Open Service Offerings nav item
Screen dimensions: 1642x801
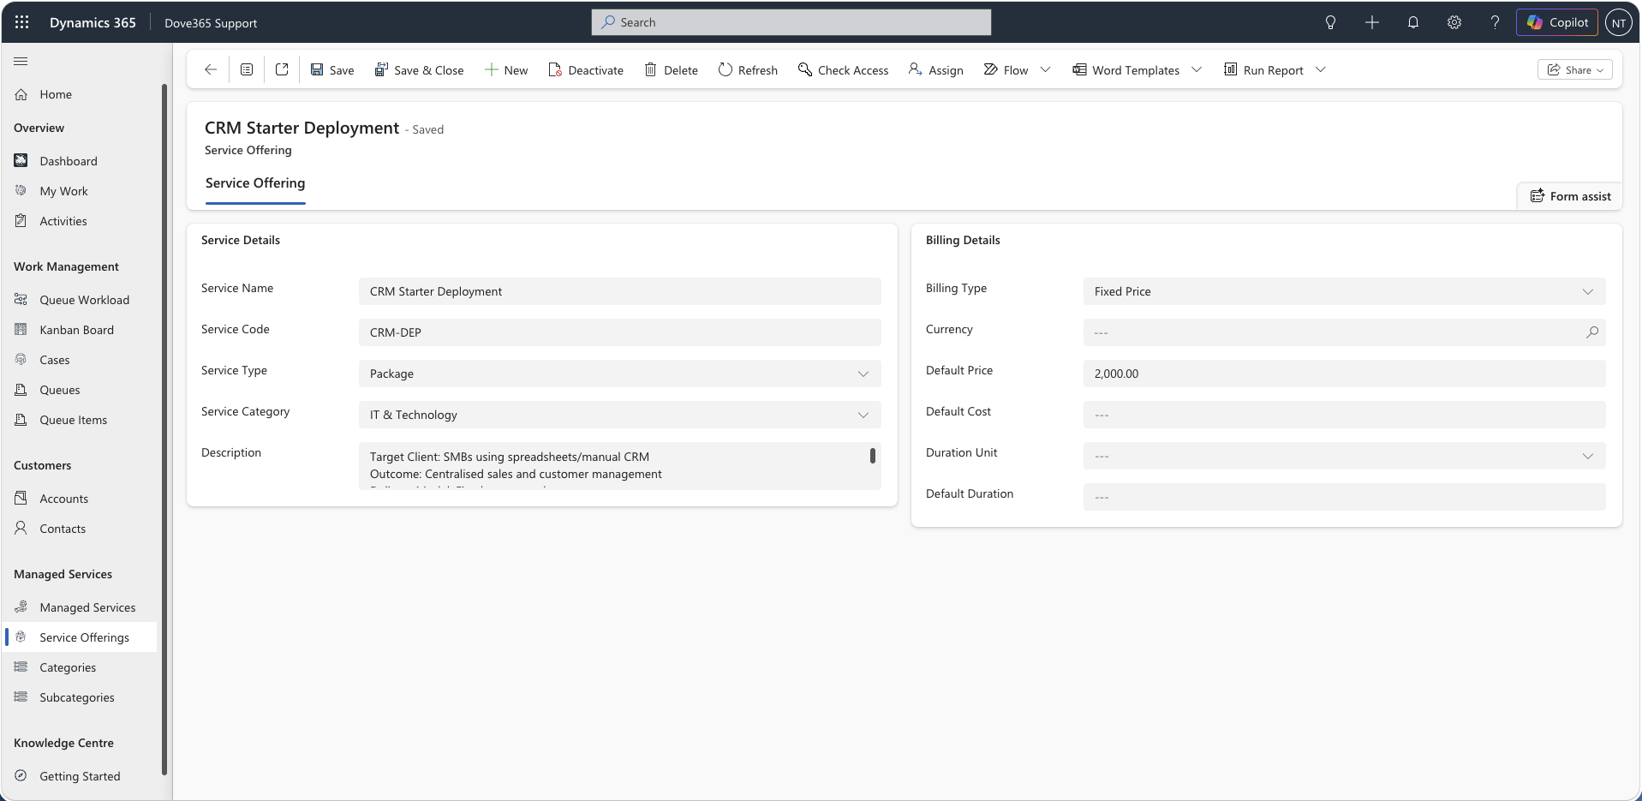pyautogui.click(x=79, y=637)
